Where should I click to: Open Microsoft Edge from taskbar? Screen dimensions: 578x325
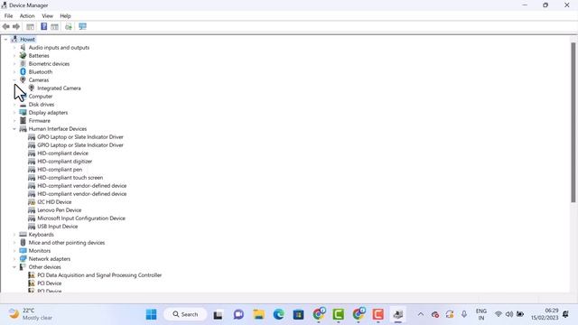(279, 314)
